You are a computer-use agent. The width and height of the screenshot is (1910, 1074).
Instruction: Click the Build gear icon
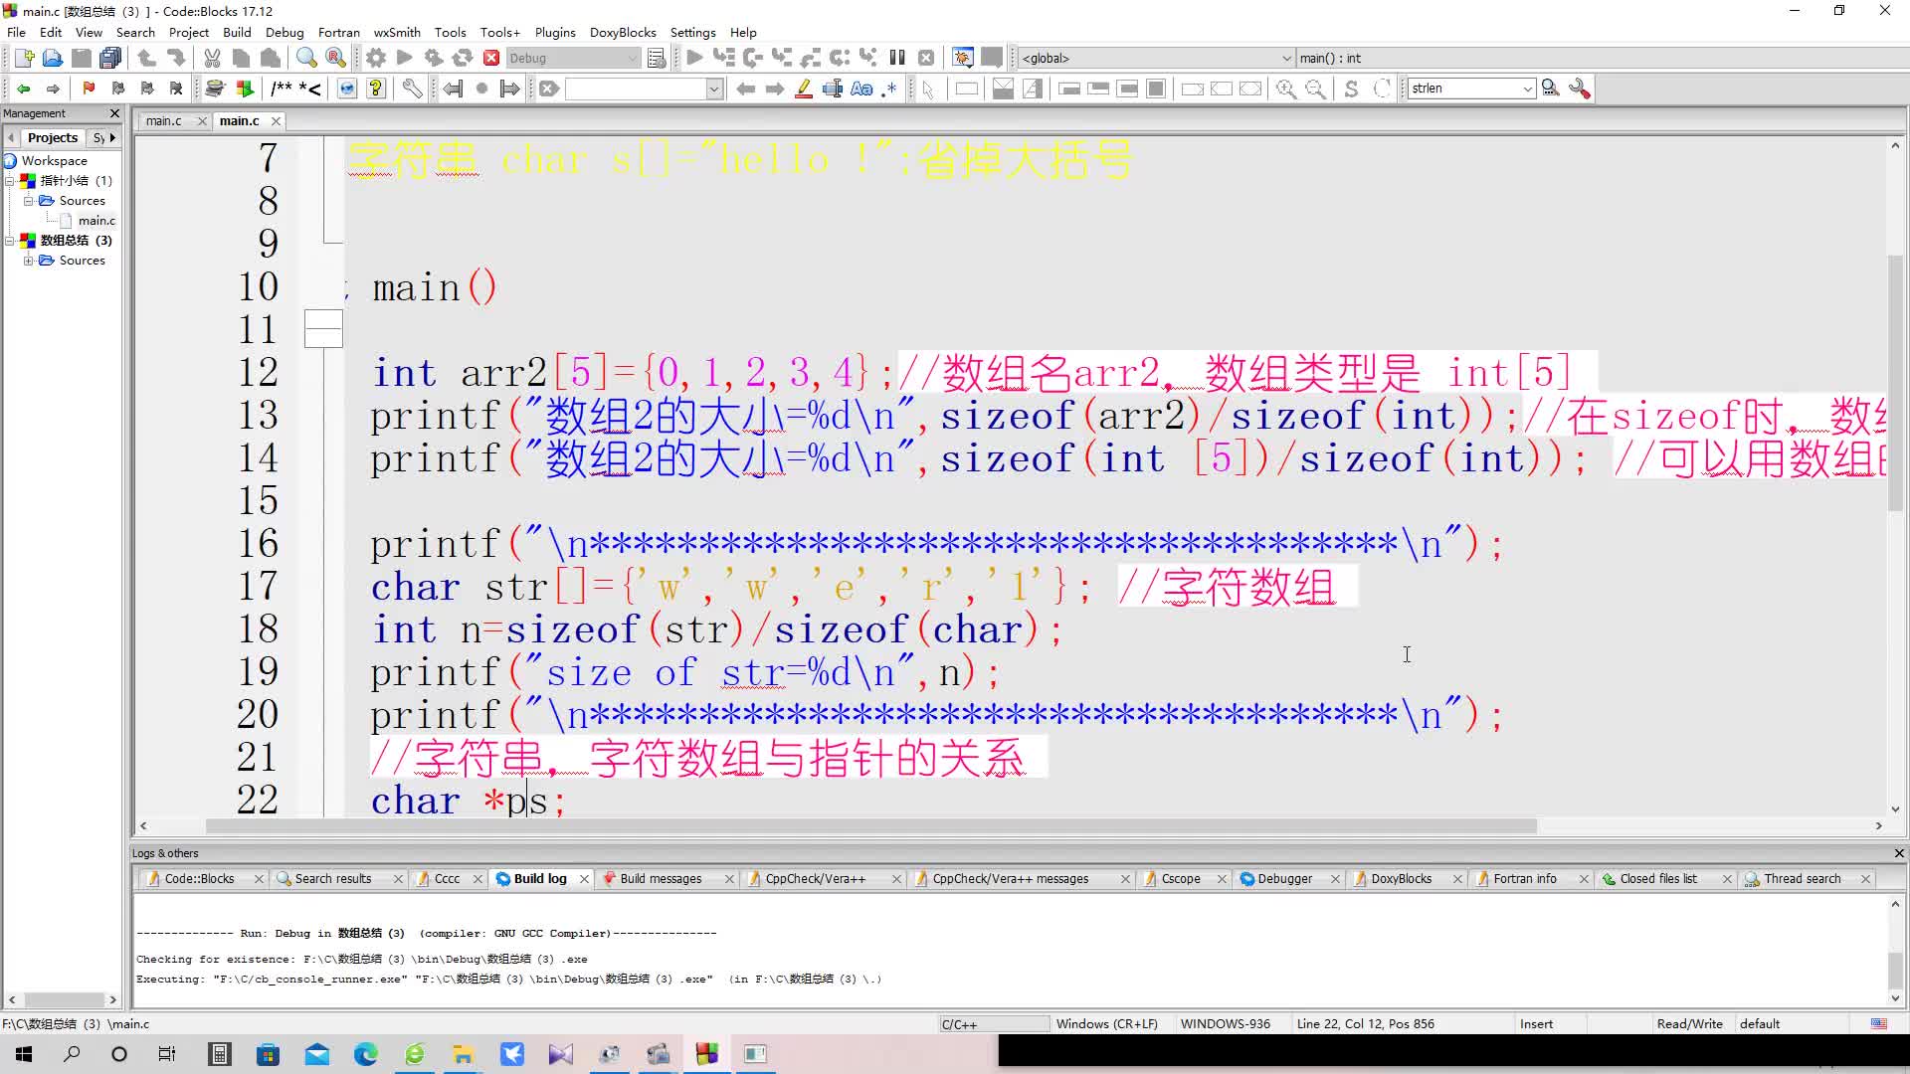click(x=375, y=58)
